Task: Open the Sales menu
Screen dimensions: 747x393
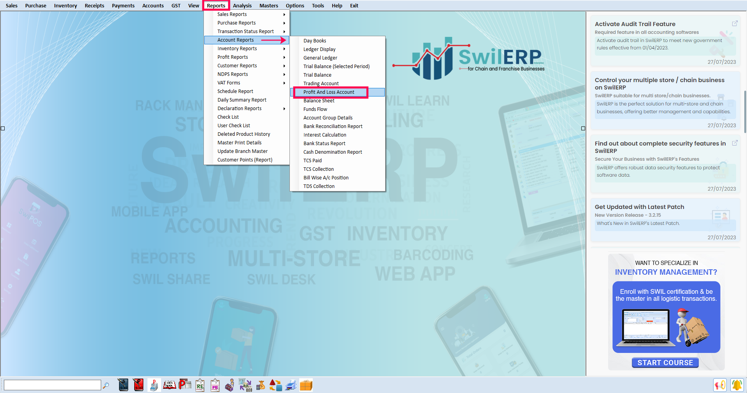Action: (x=12, y=5)
